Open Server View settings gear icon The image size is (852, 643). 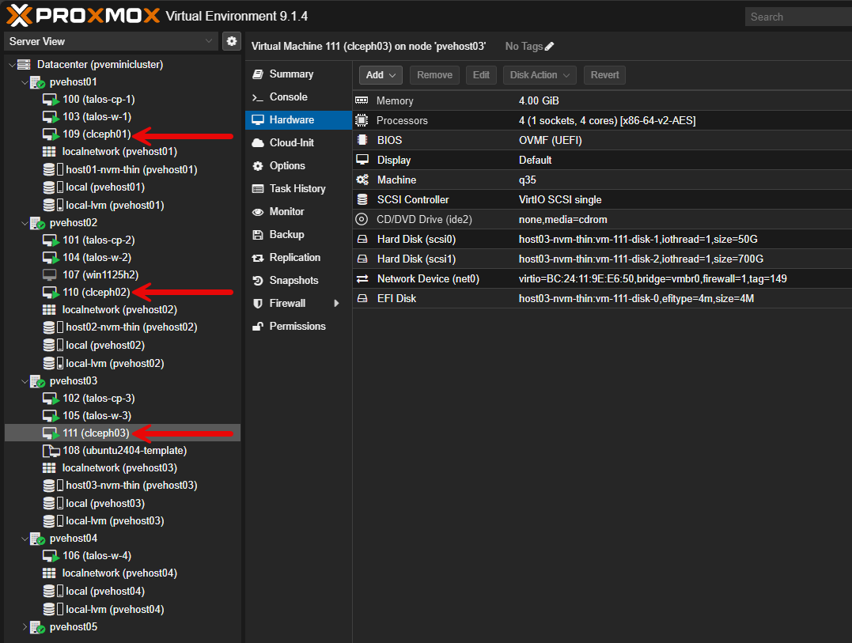232,41
